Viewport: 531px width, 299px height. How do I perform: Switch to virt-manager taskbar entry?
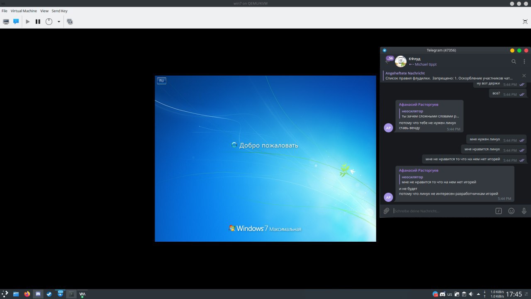(83, 294)
